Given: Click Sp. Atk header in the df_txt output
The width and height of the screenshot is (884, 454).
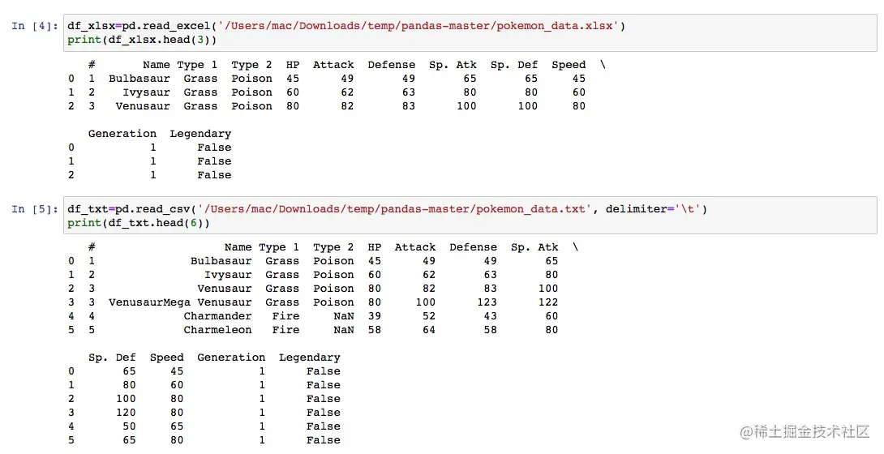Looking at the screenshot, I should [x=534, y=247].
